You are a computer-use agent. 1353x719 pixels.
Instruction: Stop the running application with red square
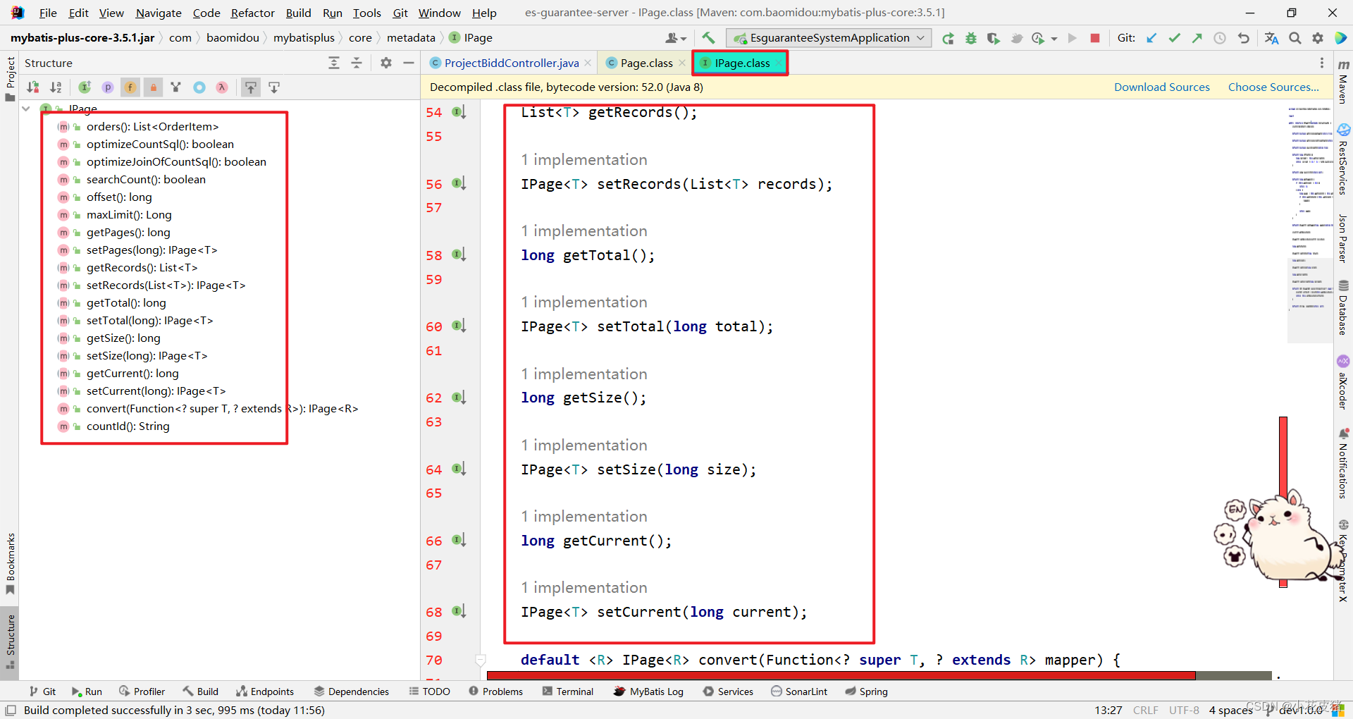pos(1095,38)
